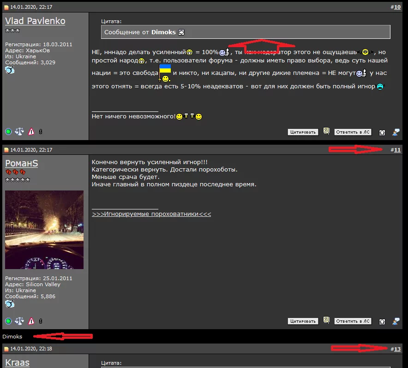Click the paperclip icon under Vlad Pavlenko
This screenshot has width=408, height=368.
coord(41,132)
